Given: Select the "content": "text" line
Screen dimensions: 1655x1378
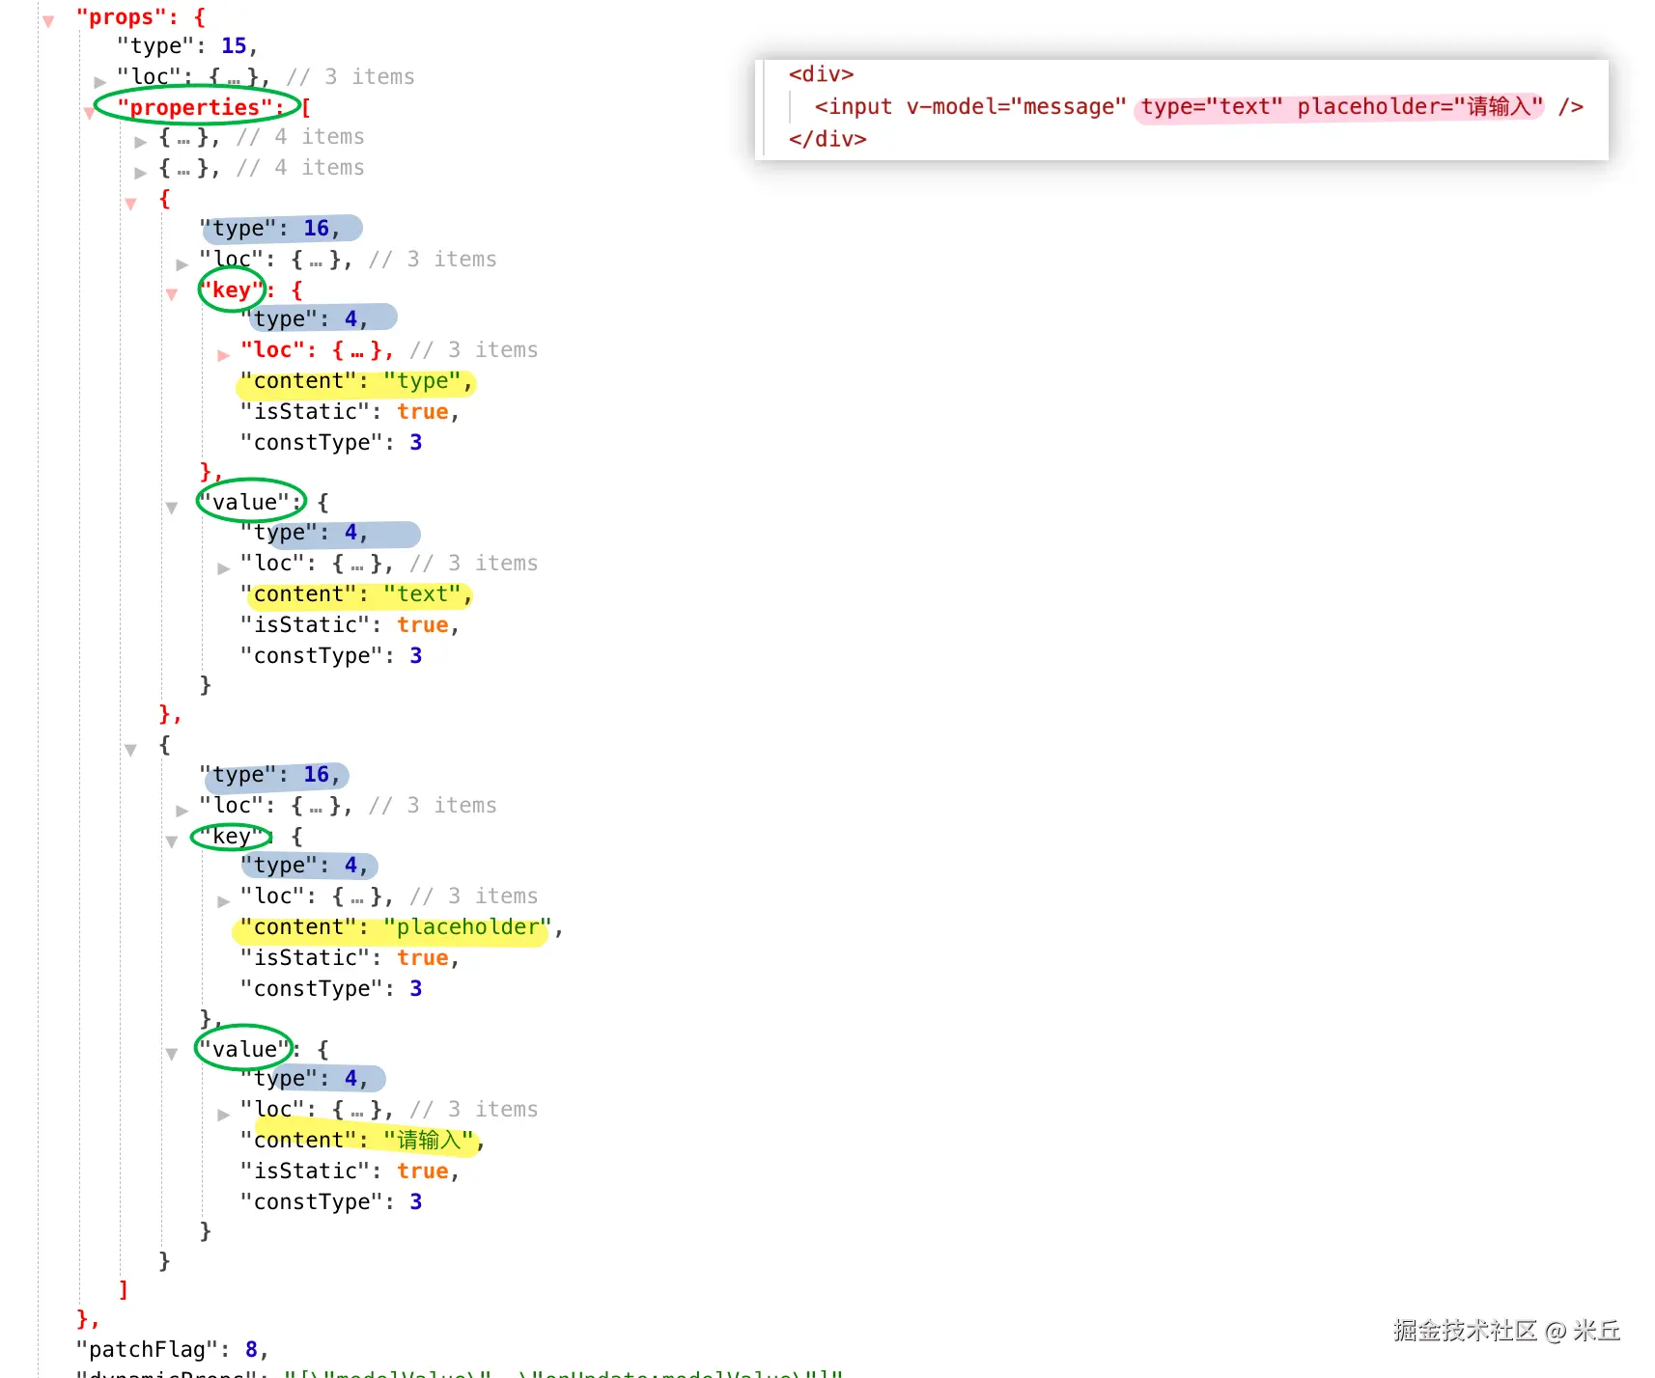Looking at the screenshot, I should pos(356,594).
